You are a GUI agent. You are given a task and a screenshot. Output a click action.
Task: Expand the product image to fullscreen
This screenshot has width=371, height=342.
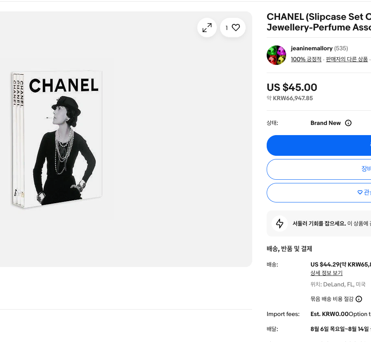pos(207,28)
